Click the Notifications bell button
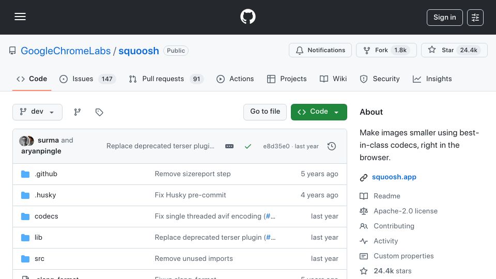Image resolution: width=496 pixels, height=279 pixels. click(320, 50)
